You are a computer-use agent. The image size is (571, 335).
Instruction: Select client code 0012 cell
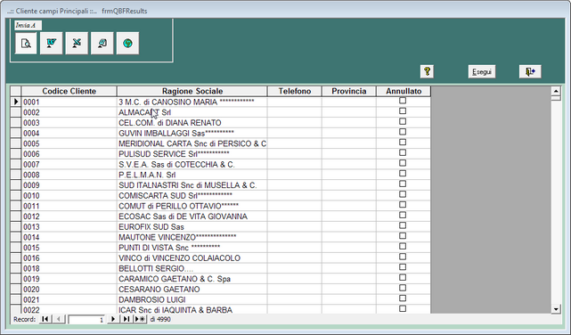pyautogui.click(x=69, y=217)
